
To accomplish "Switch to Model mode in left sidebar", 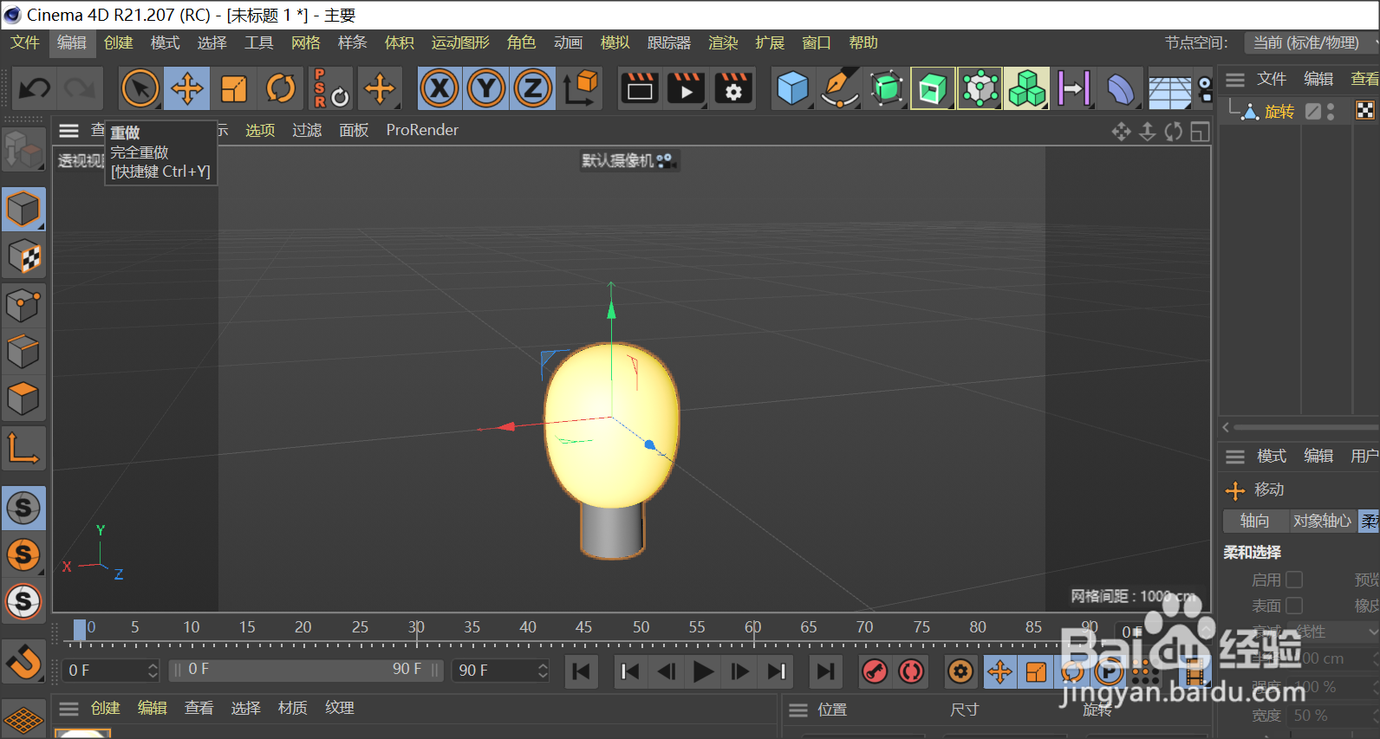I will (23, 210).
